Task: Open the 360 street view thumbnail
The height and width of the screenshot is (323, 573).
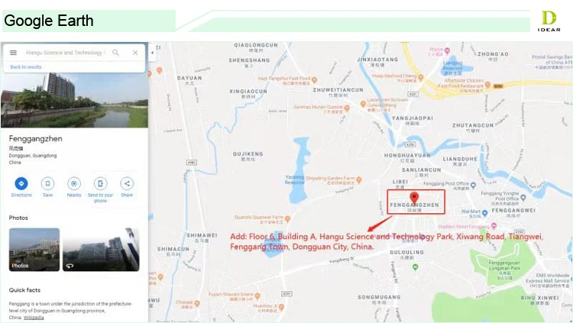Action: click(101, 250)
